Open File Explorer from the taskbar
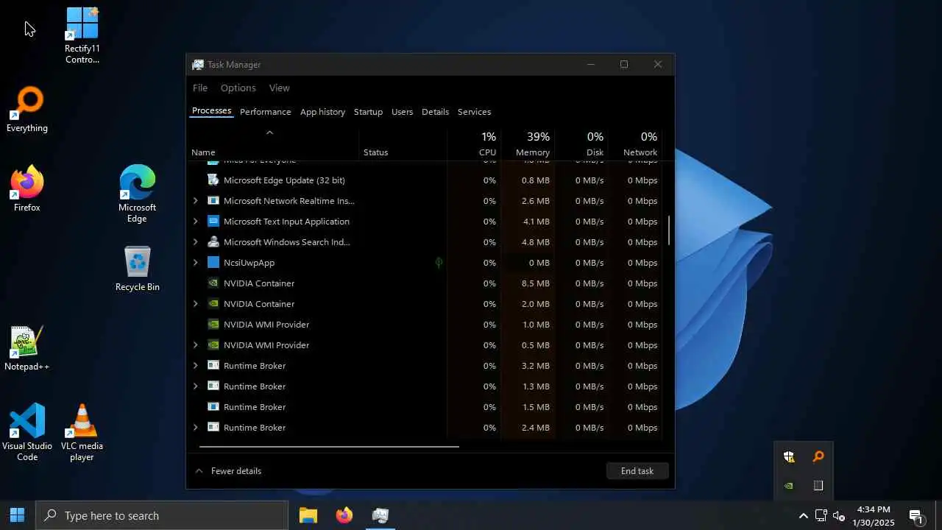 [x=308, y=515]
